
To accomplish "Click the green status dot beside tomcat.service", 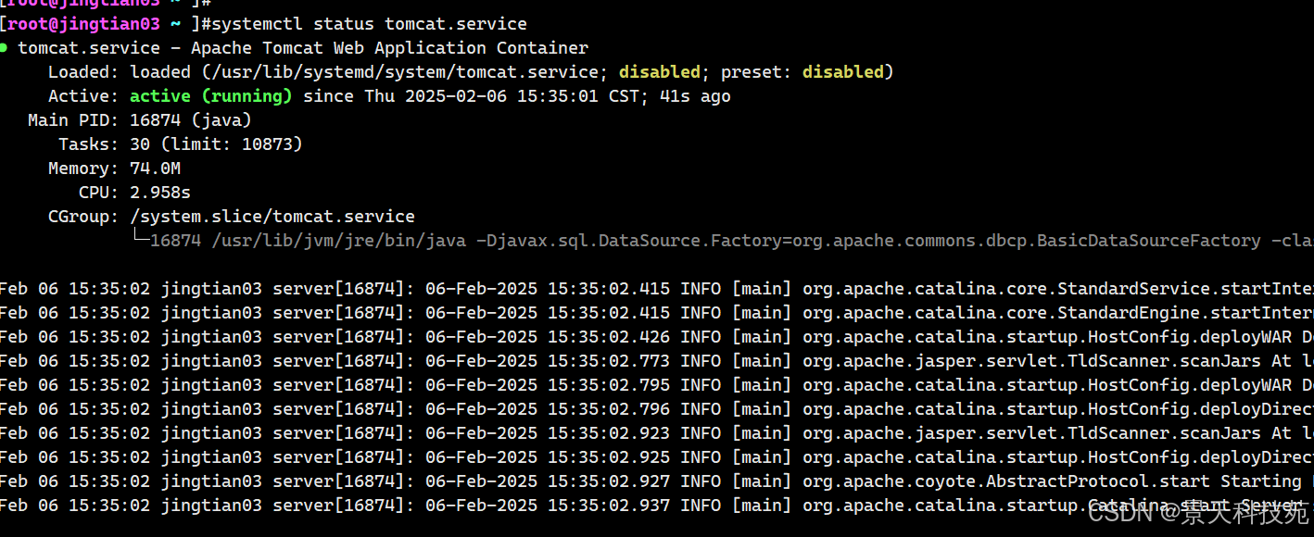I will pyautogui.click(x=5, y=46).
